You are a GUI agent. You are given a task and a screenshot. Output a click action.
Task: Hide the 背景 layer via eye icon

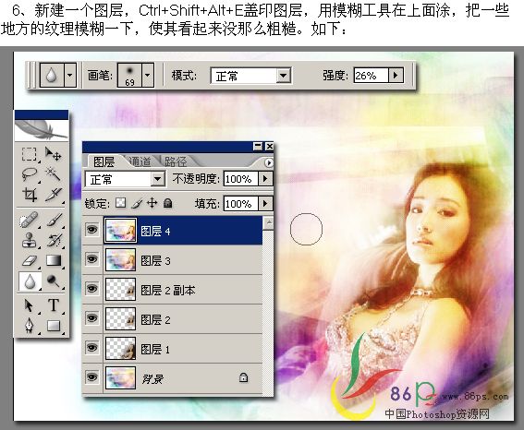pos(91,377)
